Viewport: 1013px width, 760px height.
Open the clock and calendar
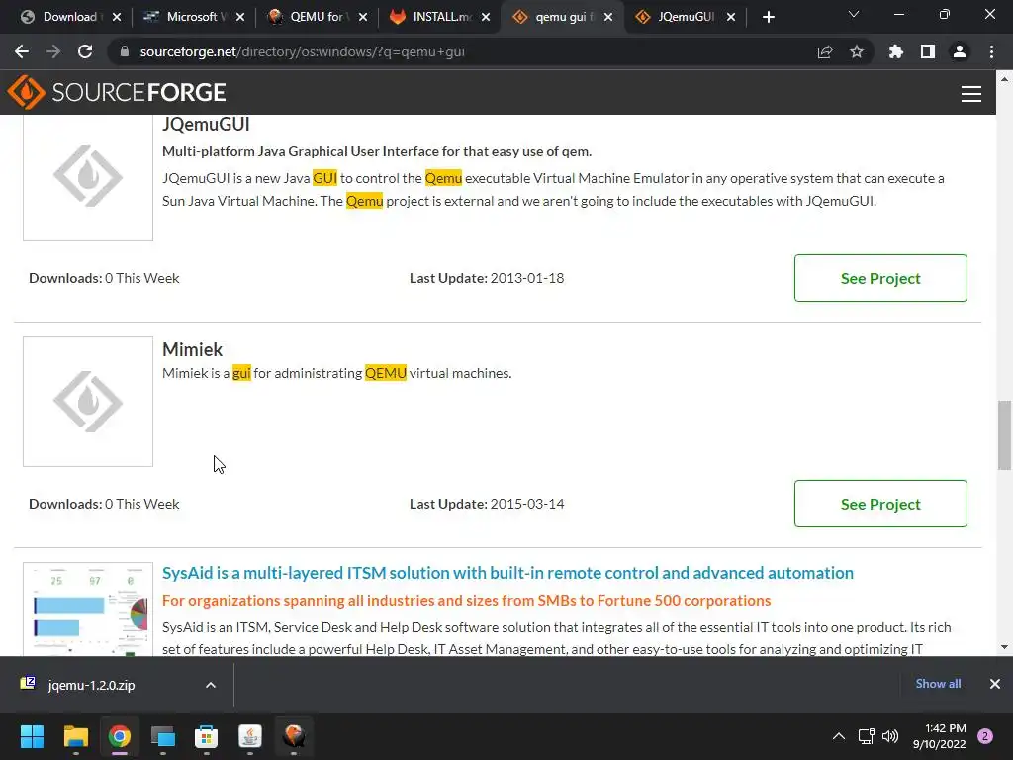[x=939, y=736]
